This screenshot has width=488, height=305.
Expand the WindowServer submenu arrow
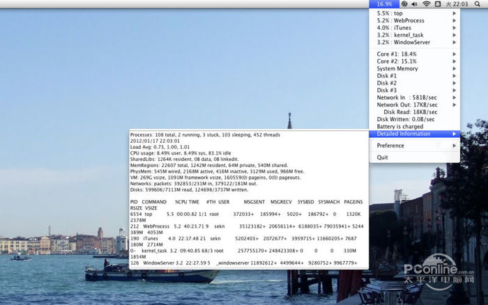(455, 42)
